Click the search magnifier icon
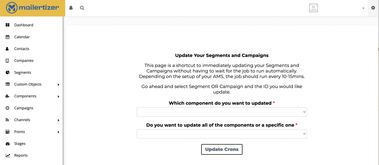Image resolution: width=379 pixels, height=165 pixels. [x=82, y=8]
